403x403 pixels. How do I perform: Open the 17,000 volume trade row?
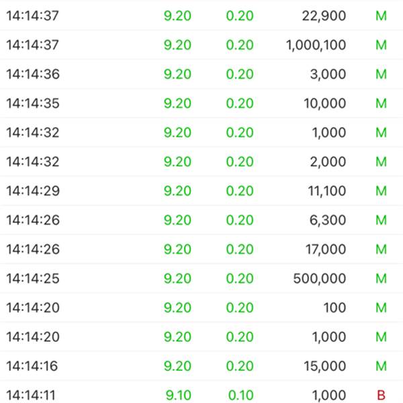[x=201, y=249]
